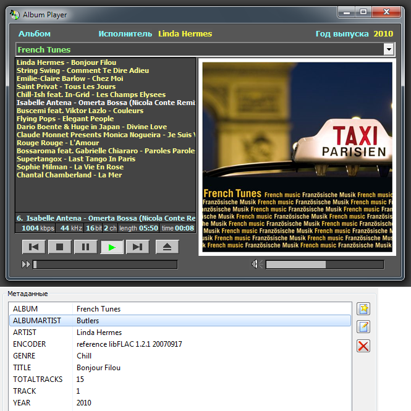
Task: Click the eject/open album button
Action: (167, 247)
